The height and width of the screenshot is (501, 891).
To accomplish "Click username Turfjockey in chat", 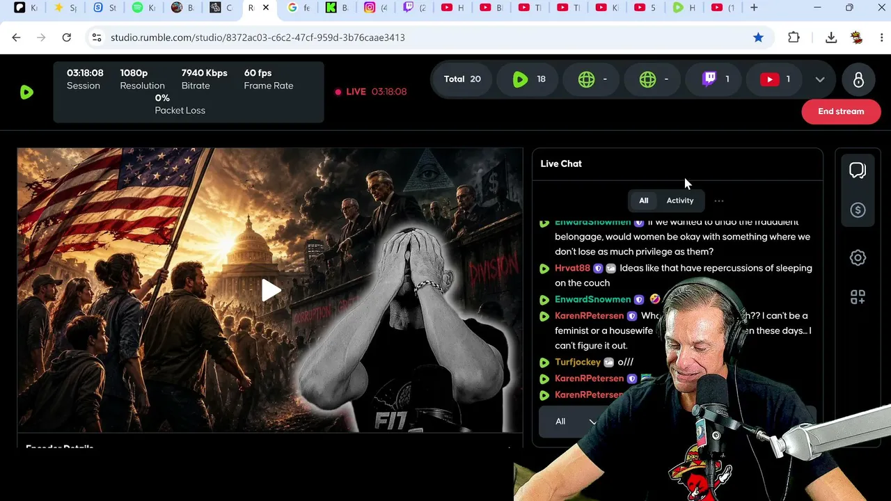I will pyautogui.click(x=578, y=362).
